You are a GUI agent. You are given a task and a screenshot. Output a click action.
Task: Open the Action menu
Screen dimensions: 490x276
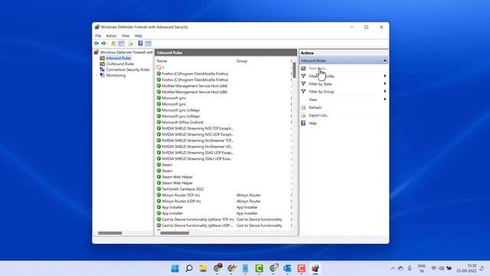(x=111, y=36)
